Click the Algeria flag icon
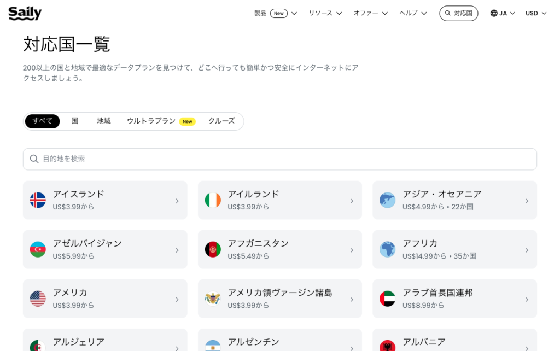 click(38, 346)
